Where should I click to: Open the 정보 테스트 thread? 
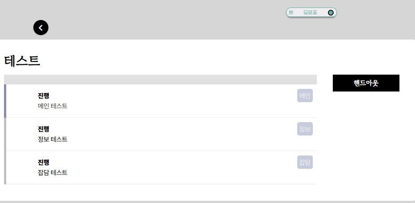click(52, 139)
